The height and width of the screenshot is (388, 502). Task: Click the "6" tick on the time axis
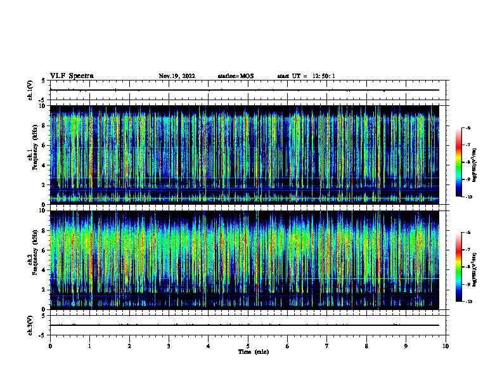(288, 346)
